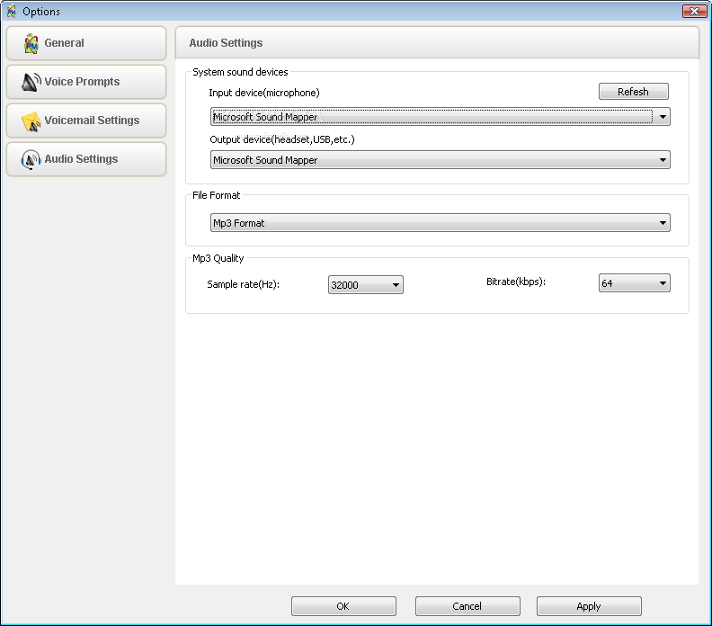The image size is (712, 626).
Task: Open the Input device microphone dropdown
Action: [440, 117]
